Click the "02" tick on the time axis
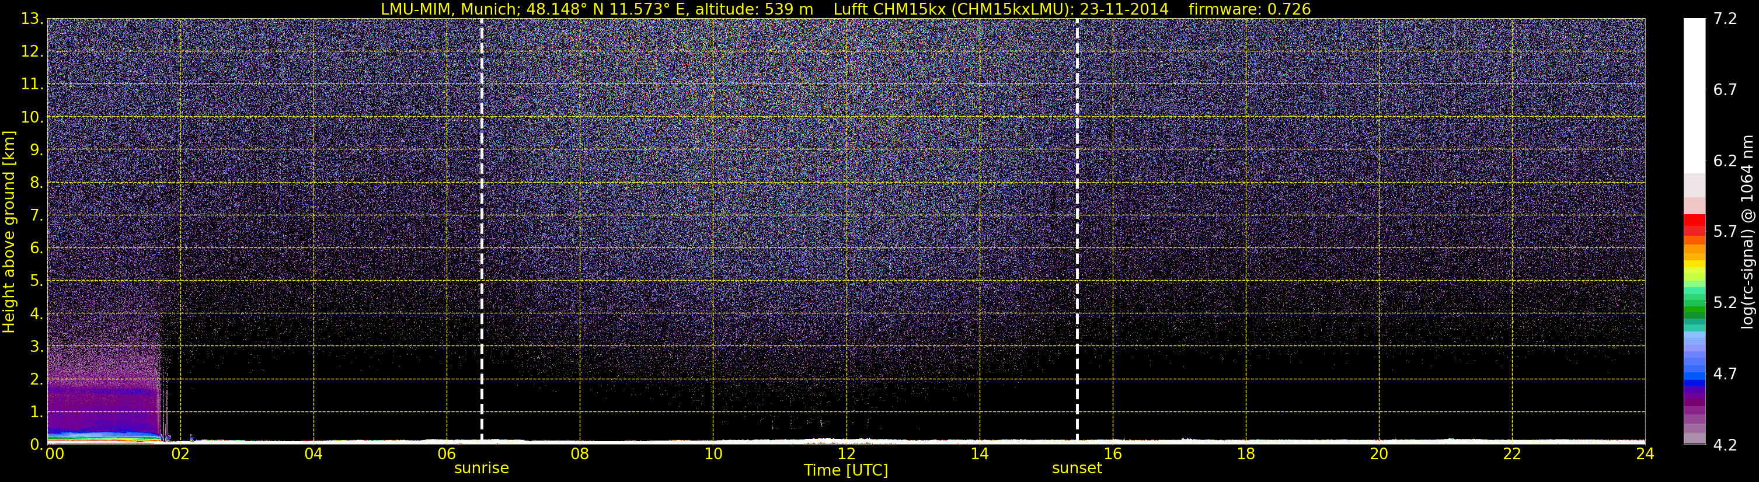Viewport: 1759px width, 482px height. [x=180, y=454]
